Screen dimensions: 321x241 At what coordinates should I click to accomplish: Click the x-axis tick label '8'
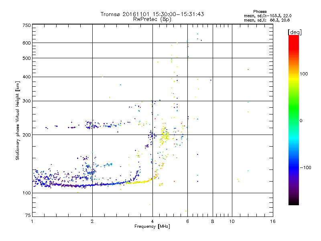coord(213,221)
